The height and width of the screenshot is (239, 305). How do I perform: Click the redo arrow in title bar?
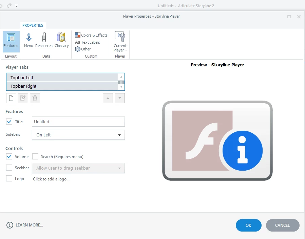(9, 6)
